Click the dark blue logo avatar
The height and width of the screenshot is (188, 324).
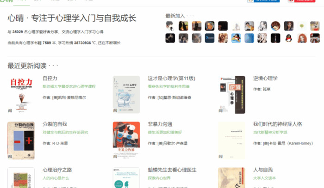pos(210,38)
